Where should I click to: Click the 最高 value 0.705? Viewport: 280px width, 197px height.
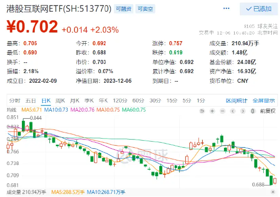click(x=30, y=43)
